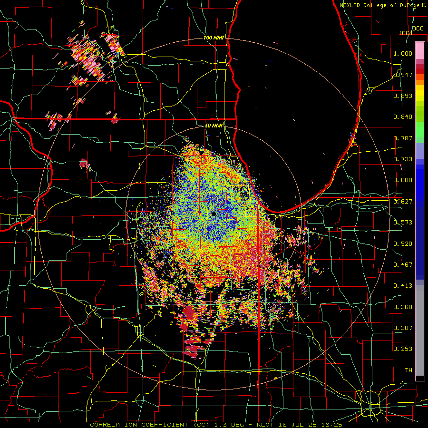Click the "TH" threshold label on the scale
This screenshot has width=428, height=428.
point(409,370)
